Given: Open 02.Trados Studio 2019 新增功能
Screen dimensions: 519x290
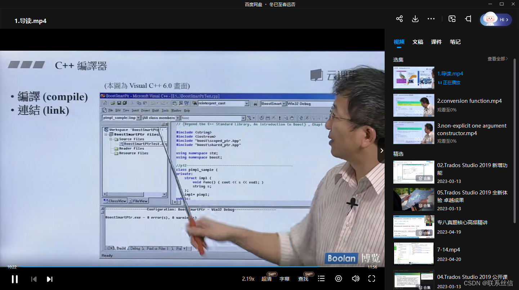Looking at the screenshot, I should (472, 169).
